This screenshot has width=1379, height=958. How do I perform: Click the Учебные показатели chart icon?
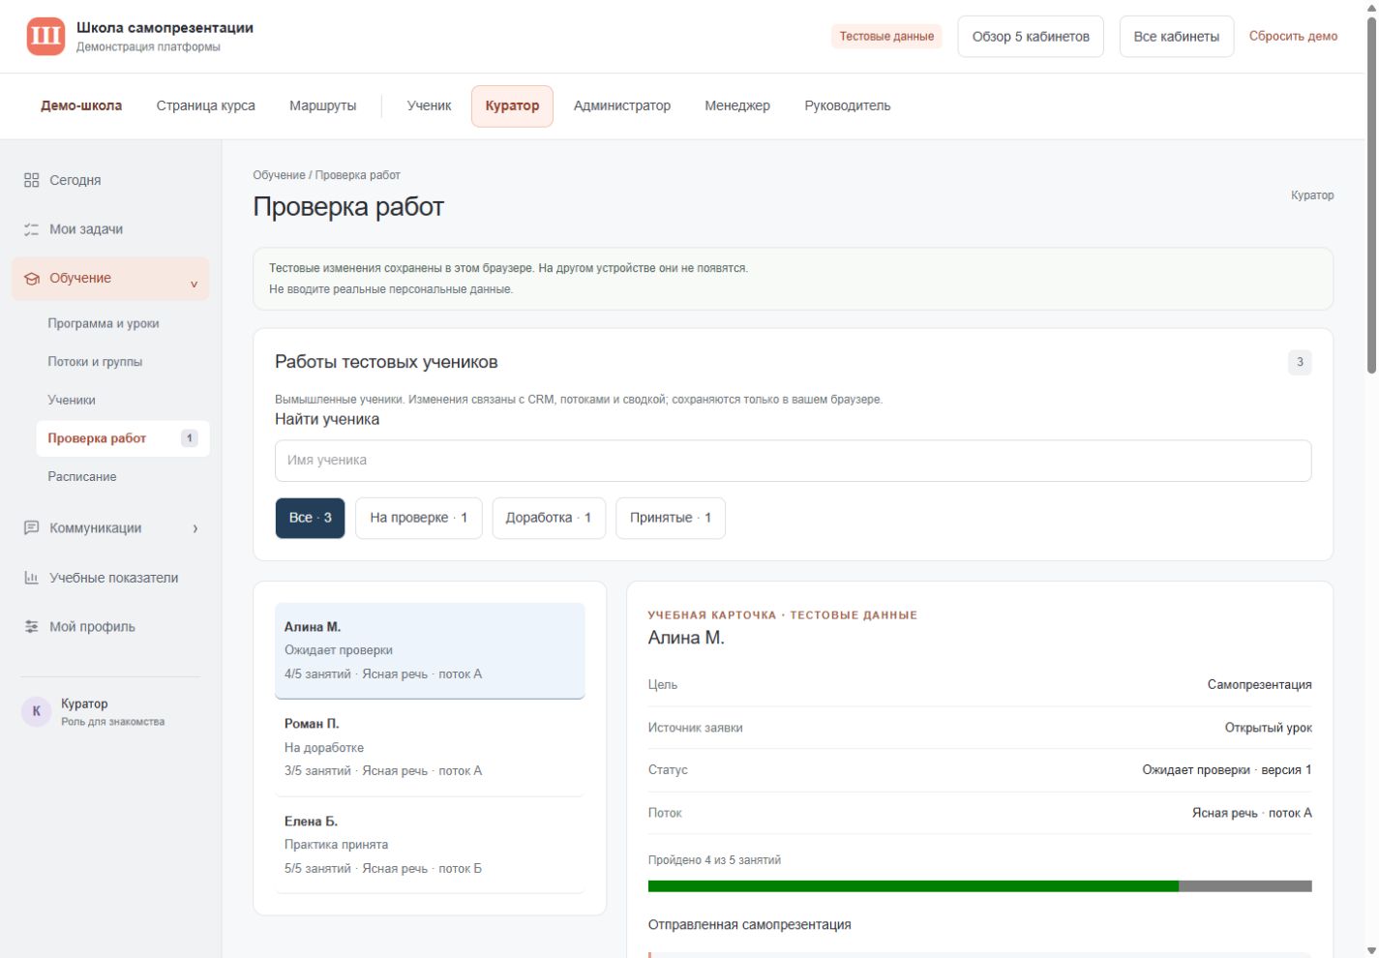(x=32, y=578)
